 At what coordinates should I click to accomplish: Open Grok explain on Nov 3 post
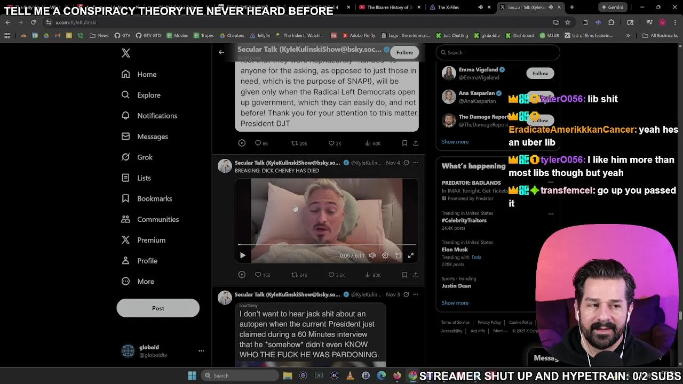point(406,294)
